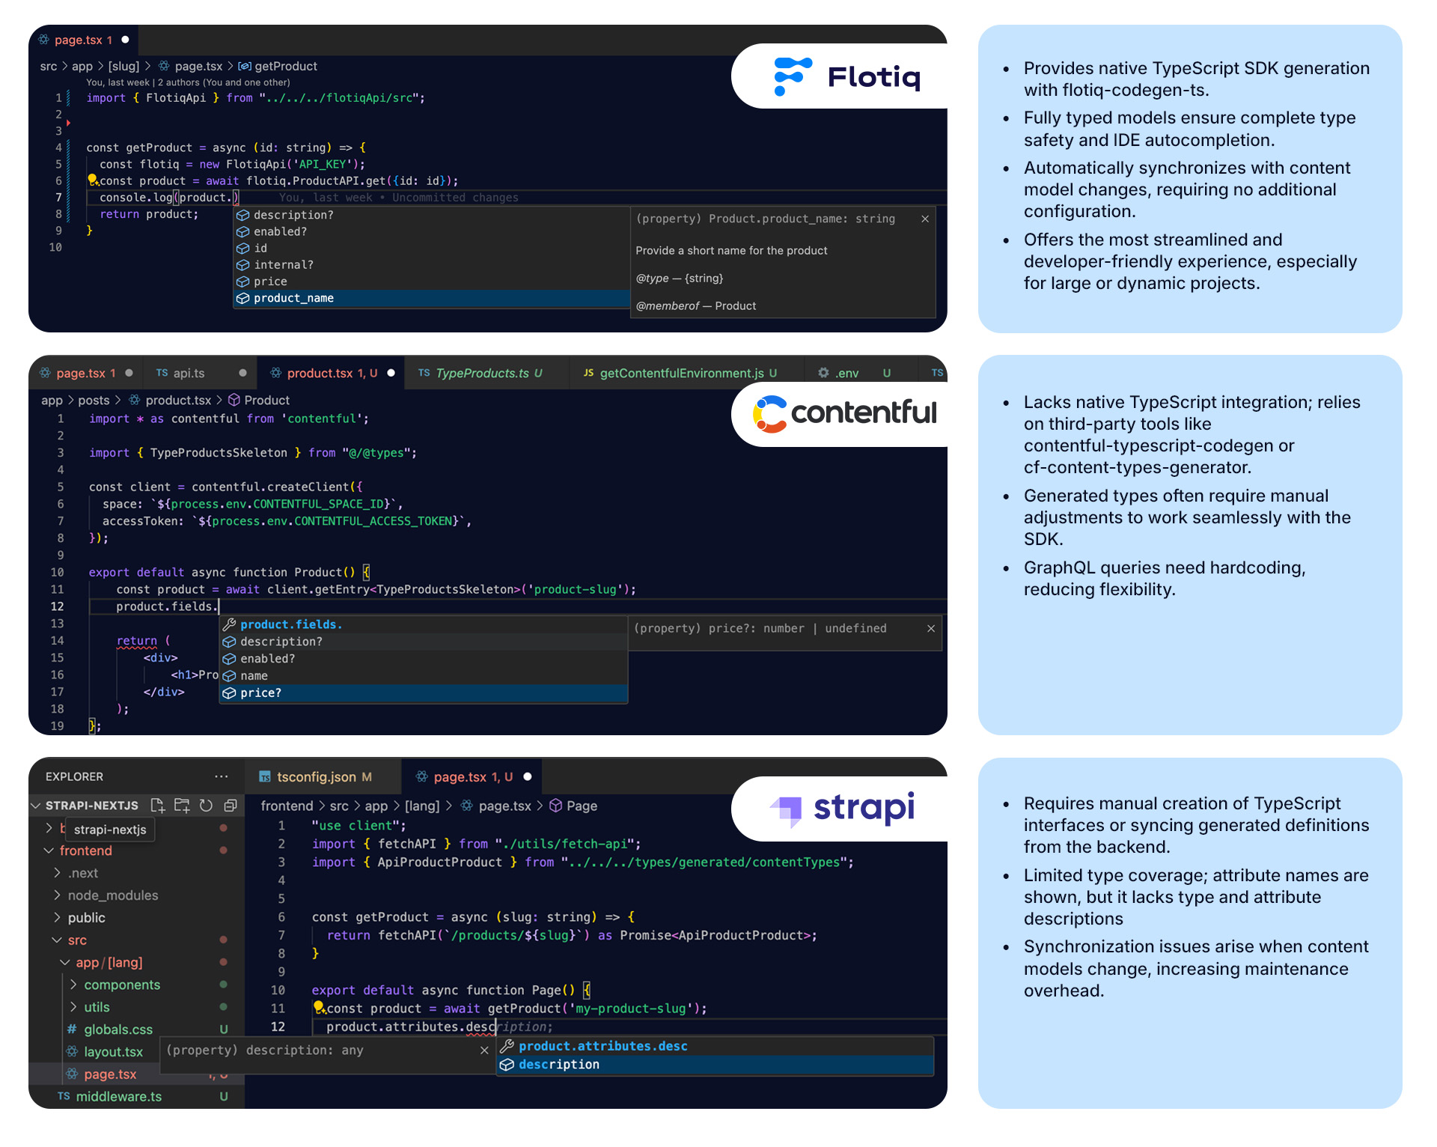Expand the utils folder
Image resolution: width=1437 pixels, height=1147 pixels.
pyautogui.click(x=73, y=1007)
